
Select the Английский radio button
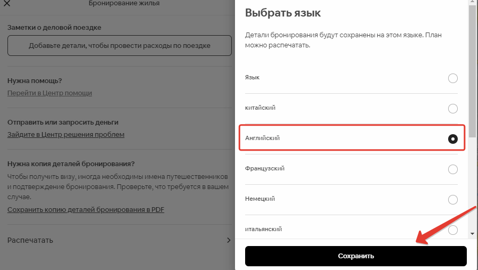click(452, 139)
